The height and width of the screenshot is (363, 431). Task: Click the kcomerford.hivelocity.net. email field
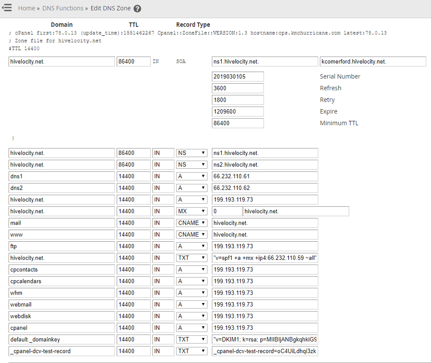tap(372, 61)
